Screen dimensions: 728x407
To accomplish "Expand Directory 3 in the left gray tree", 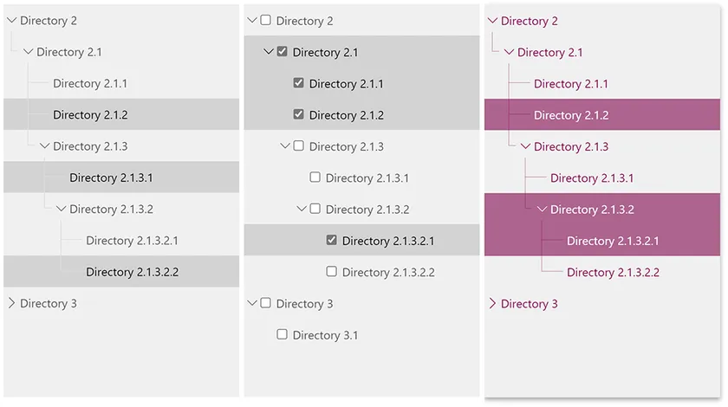I will coord(11,304).
